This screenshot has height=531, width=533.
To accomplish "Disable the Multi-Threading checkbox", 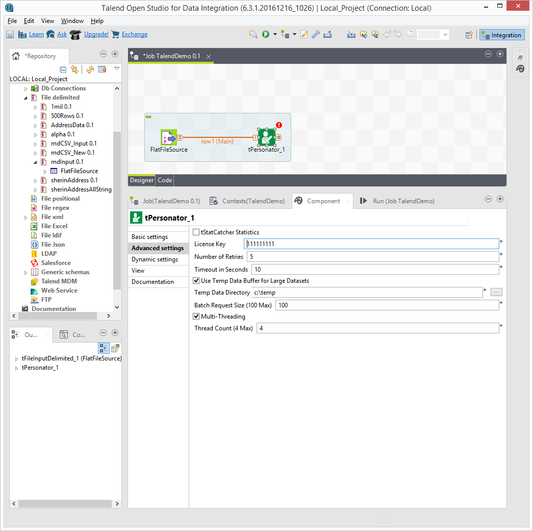I will [196, 317].
